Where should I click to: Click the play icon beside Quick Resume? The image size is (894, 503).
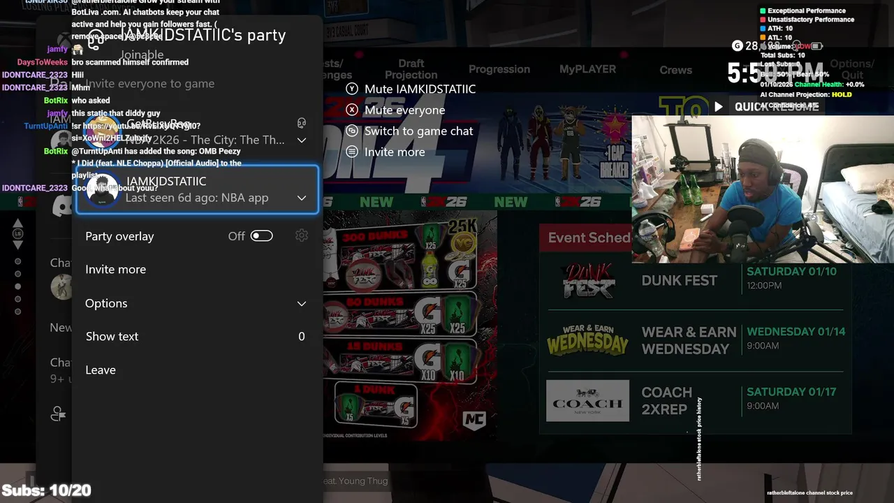click(718, 107)
